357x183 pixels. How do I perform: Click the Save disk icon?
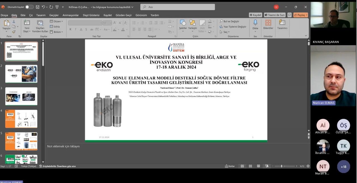coord(37,7)
